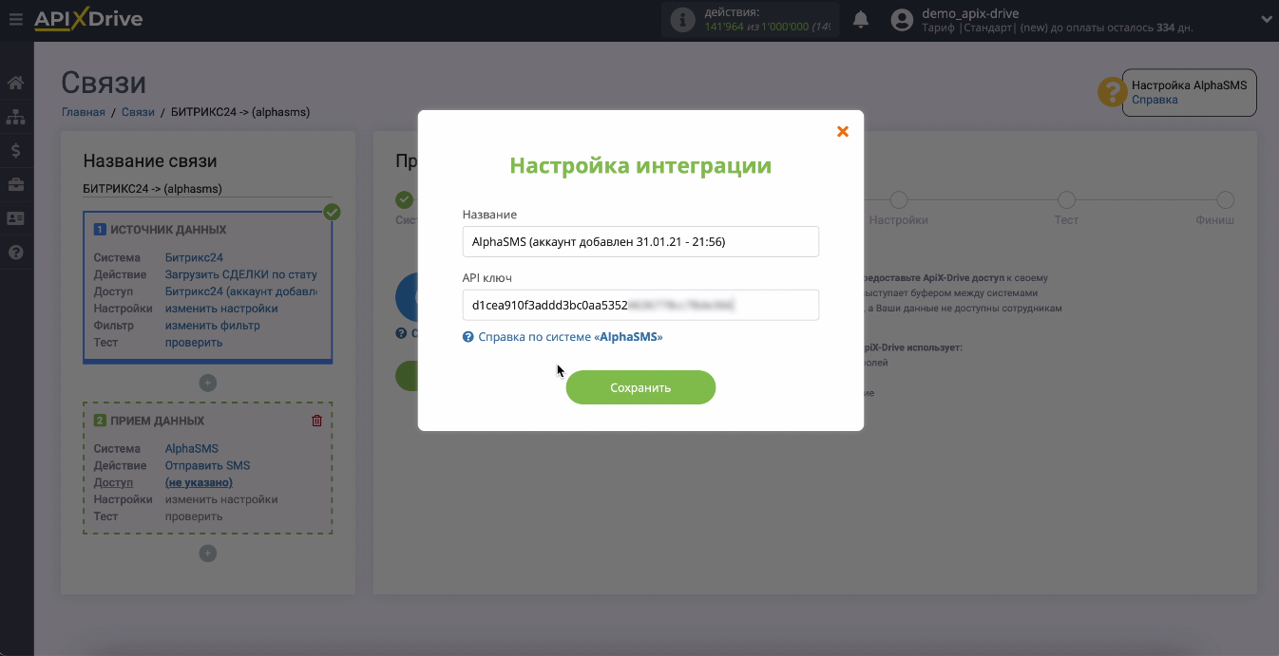Open notifications bell

coord(861,20)
